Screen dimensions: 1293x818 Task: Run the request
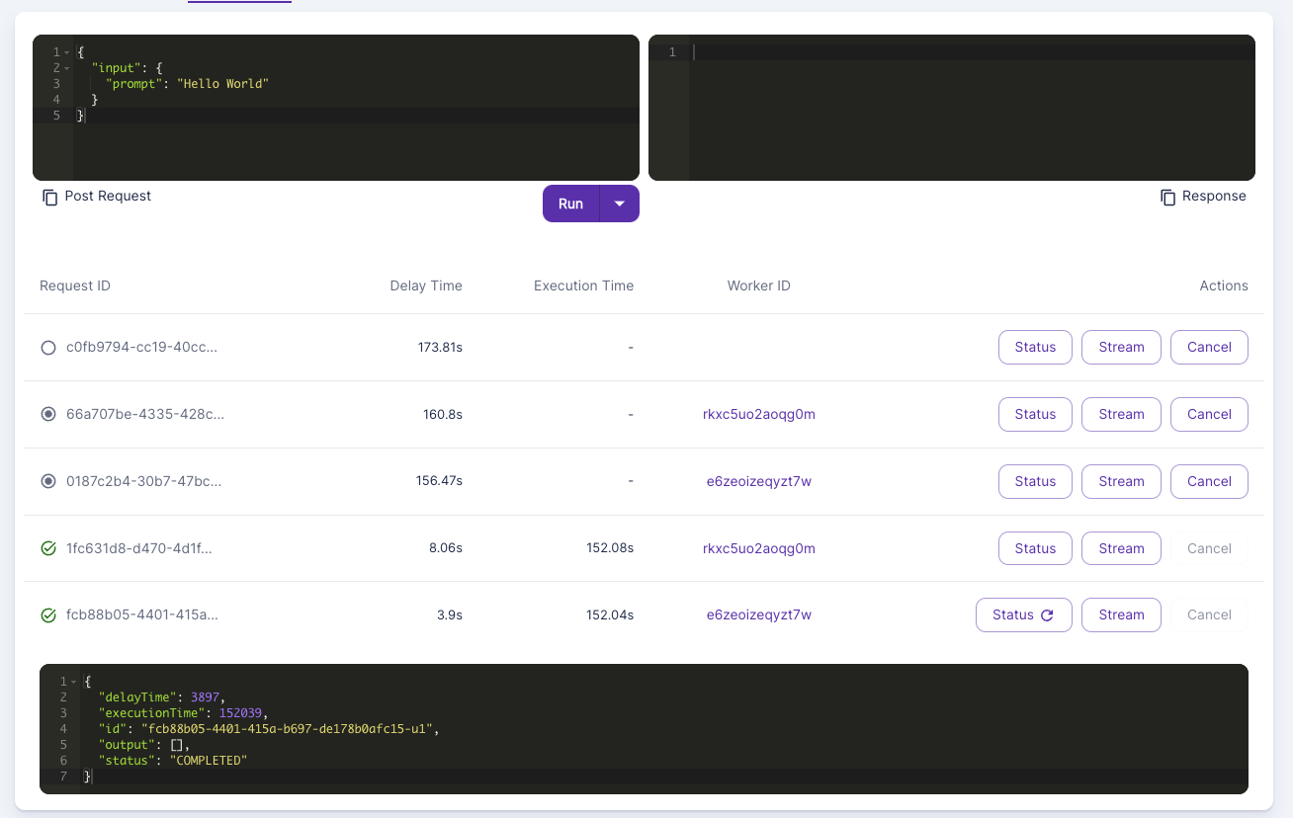(x=570, y=204)
